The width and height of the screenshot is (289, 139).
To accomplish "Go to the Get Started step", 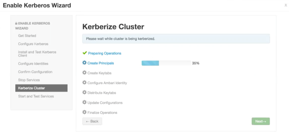I will (x=27, y=36).
